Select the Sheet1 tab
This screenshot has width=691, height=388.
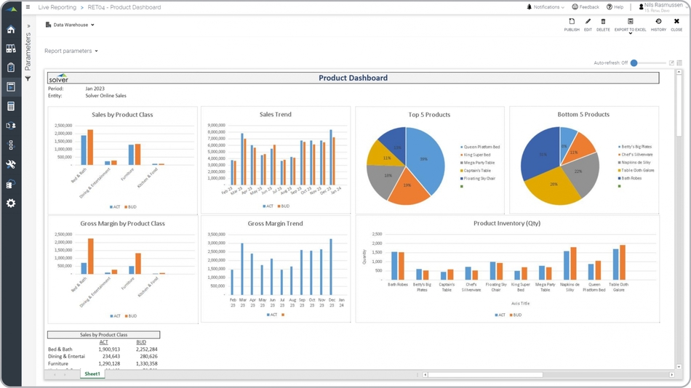[92, 374]
